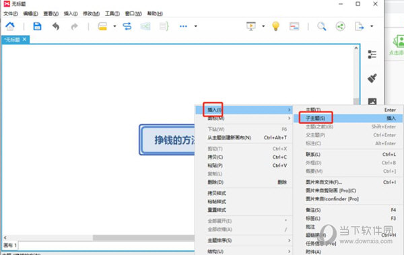Redo the last undone action
Image resolution: width=404 pixels, height=255 pixels.
point(74,26)
